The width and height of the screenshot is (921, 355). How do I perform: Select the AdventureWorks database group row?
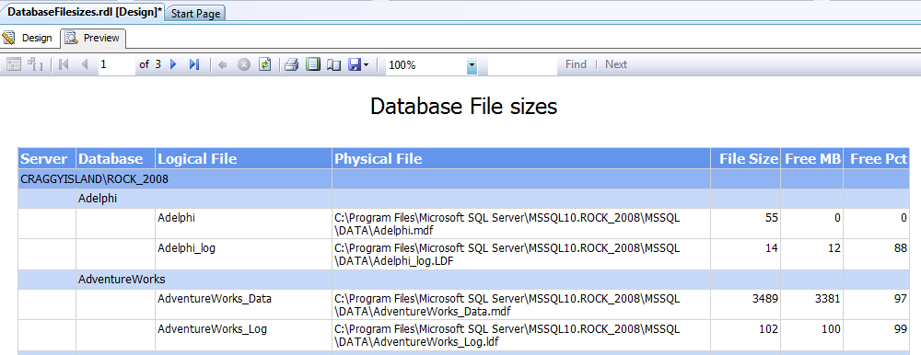[463, 280]
